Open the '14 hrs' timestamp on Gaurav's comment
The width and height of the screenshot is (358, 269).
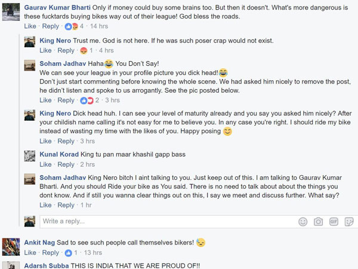pos(98,26)
